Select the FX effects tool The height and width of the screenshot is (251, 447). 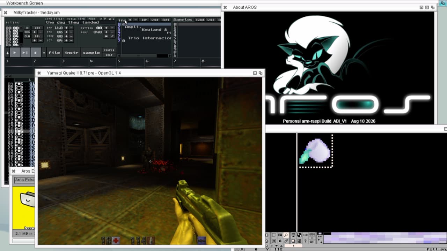(x=280, y=235)
